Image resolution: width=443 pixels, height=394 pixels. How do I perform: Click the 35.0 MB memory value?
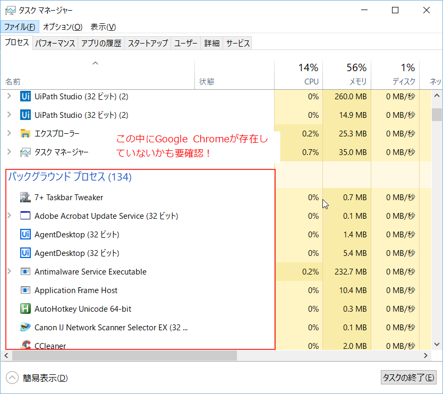[353, 152]
